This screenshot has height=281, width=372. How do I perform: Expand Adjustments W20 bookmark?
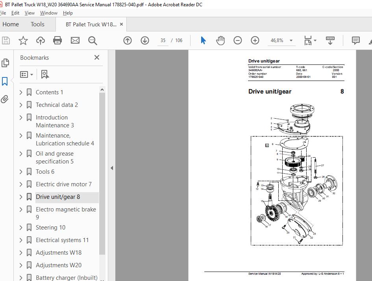(x=21, y=265)
